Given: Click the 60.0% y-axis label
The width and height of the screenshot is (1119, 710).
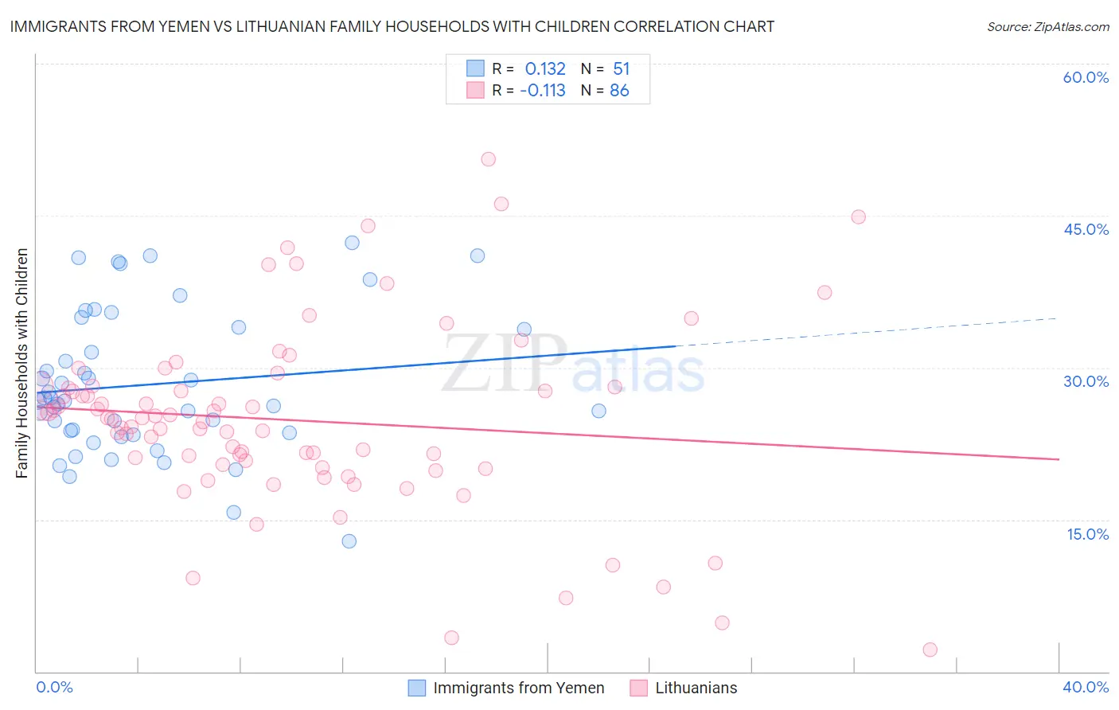Looking at the screenshot, I should tap(1086, 77).
